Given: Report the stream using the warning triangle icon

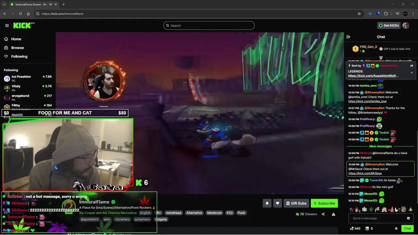Looking at the screenshot, I should (333, 214).
